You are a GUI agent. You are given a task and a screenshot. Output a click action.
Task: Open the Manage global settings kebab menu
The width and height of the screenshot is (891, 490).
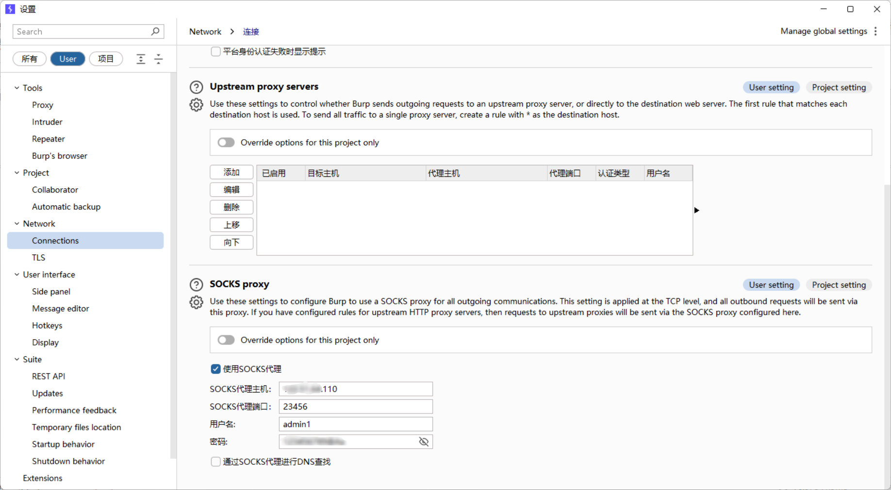pyautogui.click(x=875, y=32)
